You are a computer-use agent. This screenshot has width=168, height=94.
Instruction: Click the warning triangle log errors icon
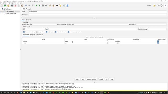click(154, 5)
